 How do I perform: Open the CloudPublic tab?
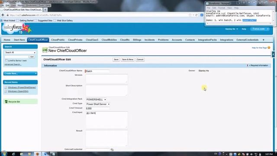pos(58,40)
